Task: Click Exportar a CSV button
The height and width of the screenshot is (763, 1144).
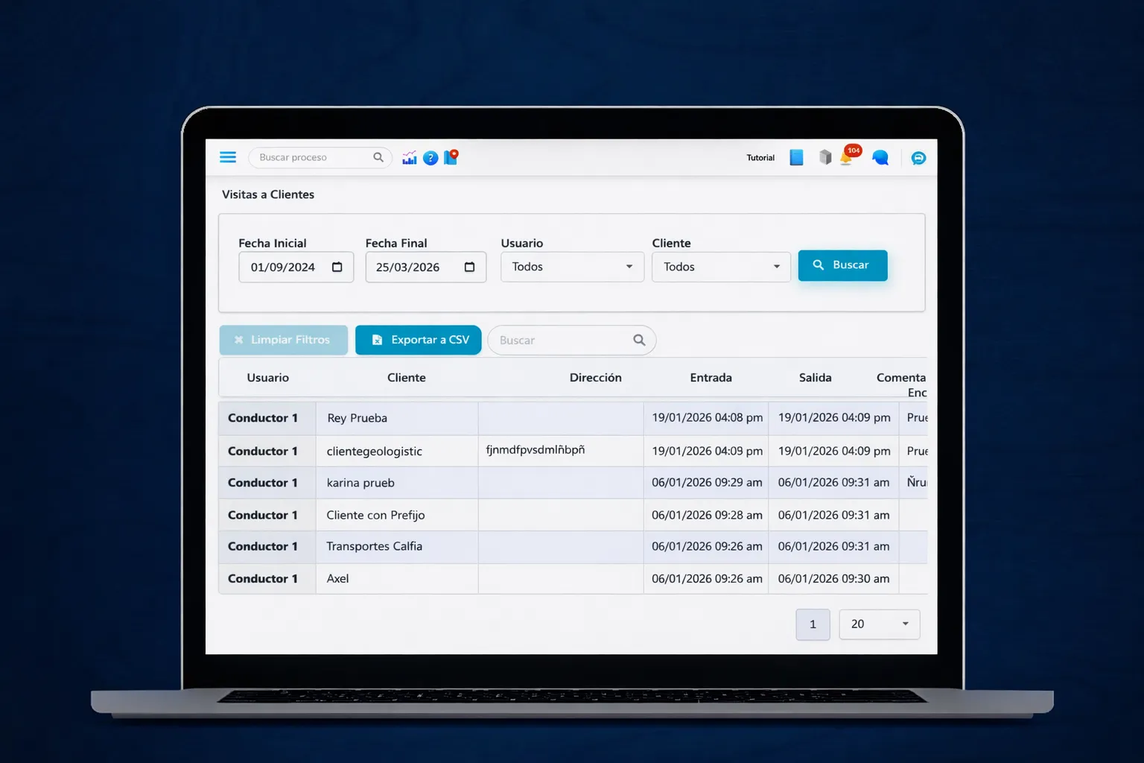Action: pos(418,340)
